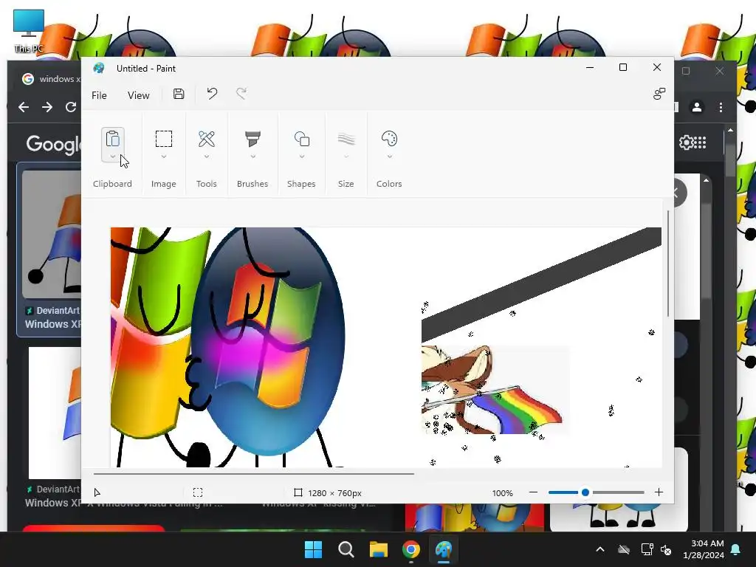Open Chrome's three-dot menu
Screen dimensions: 756x567
pyautogui.click(x=721, y=107)
